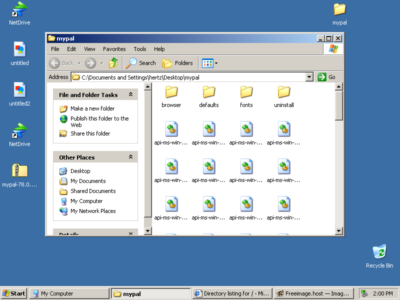This screenshot has width=400, height=300.
Task: Go to My Network Places link
Action: click(x=93, y=211)
